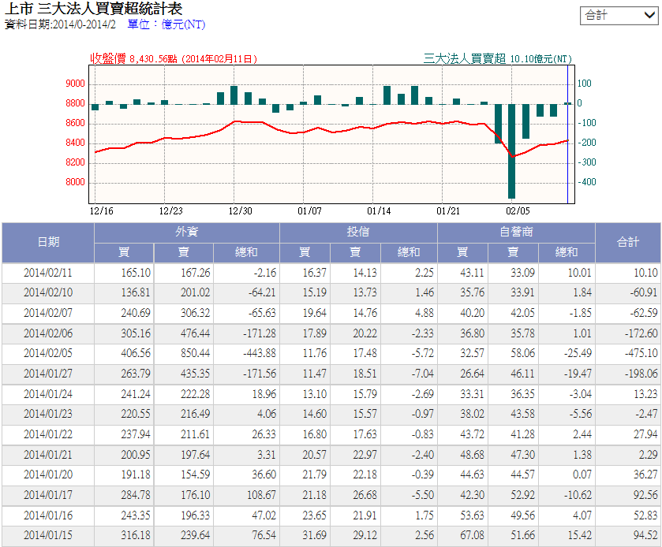Click the 單位：億元(NT) unit text
Image resolution: width=662 pixels, height=547 pixels.
[166, 24]
